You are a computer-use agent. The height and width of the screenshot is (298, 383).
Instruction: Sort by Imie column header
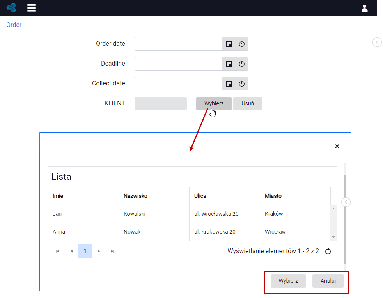point(83,196)
